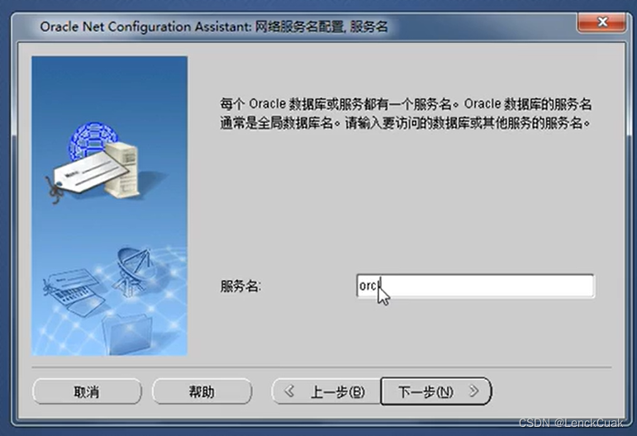The image size is (637, 436).
Task: Click the dialog title bar text
Action: (214, 26)
